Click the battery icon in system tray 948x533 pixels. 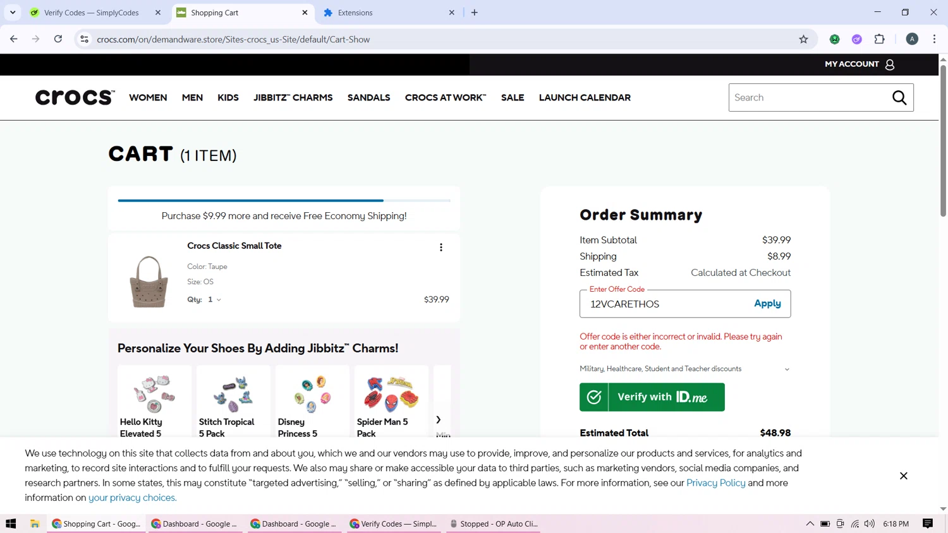point(825,524)
